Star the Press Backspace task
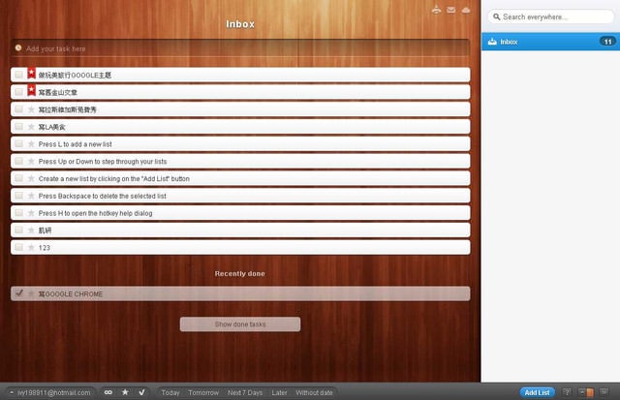 pyautogui.click(x=31, y=196)
